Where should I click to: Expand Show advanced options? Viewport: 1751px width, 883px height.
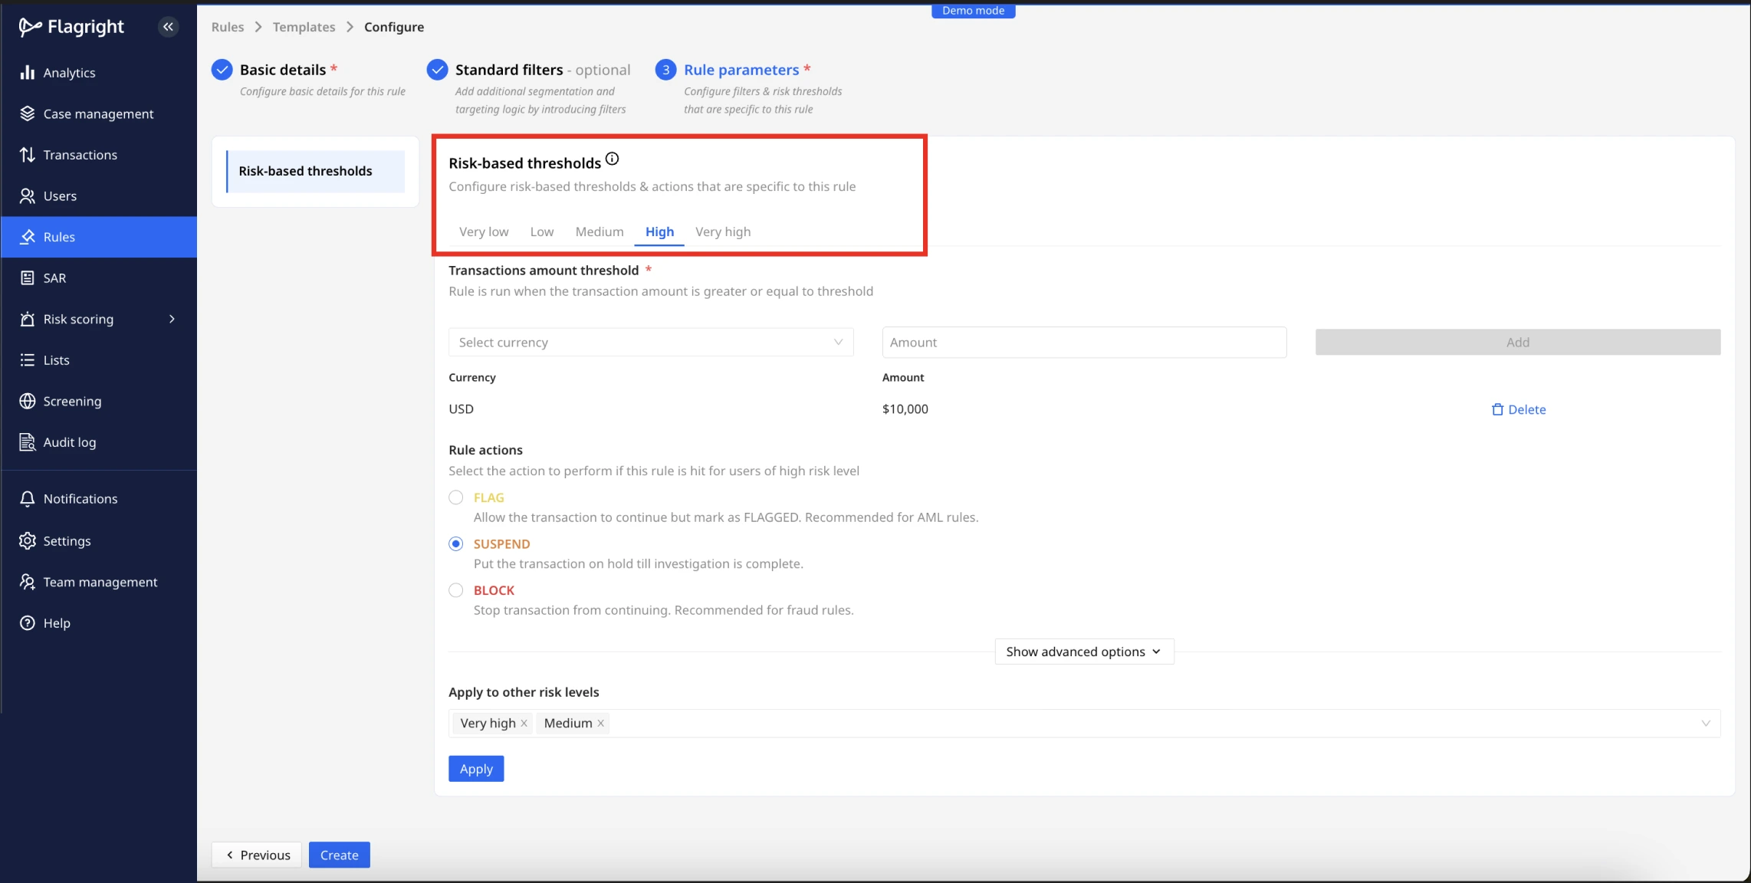tap(1083, 652)
